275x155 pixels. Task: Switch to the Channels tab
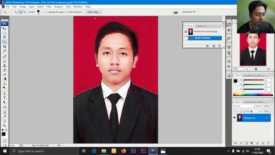[249, 102]
